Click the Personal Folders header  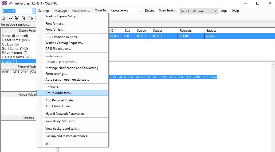19,67
